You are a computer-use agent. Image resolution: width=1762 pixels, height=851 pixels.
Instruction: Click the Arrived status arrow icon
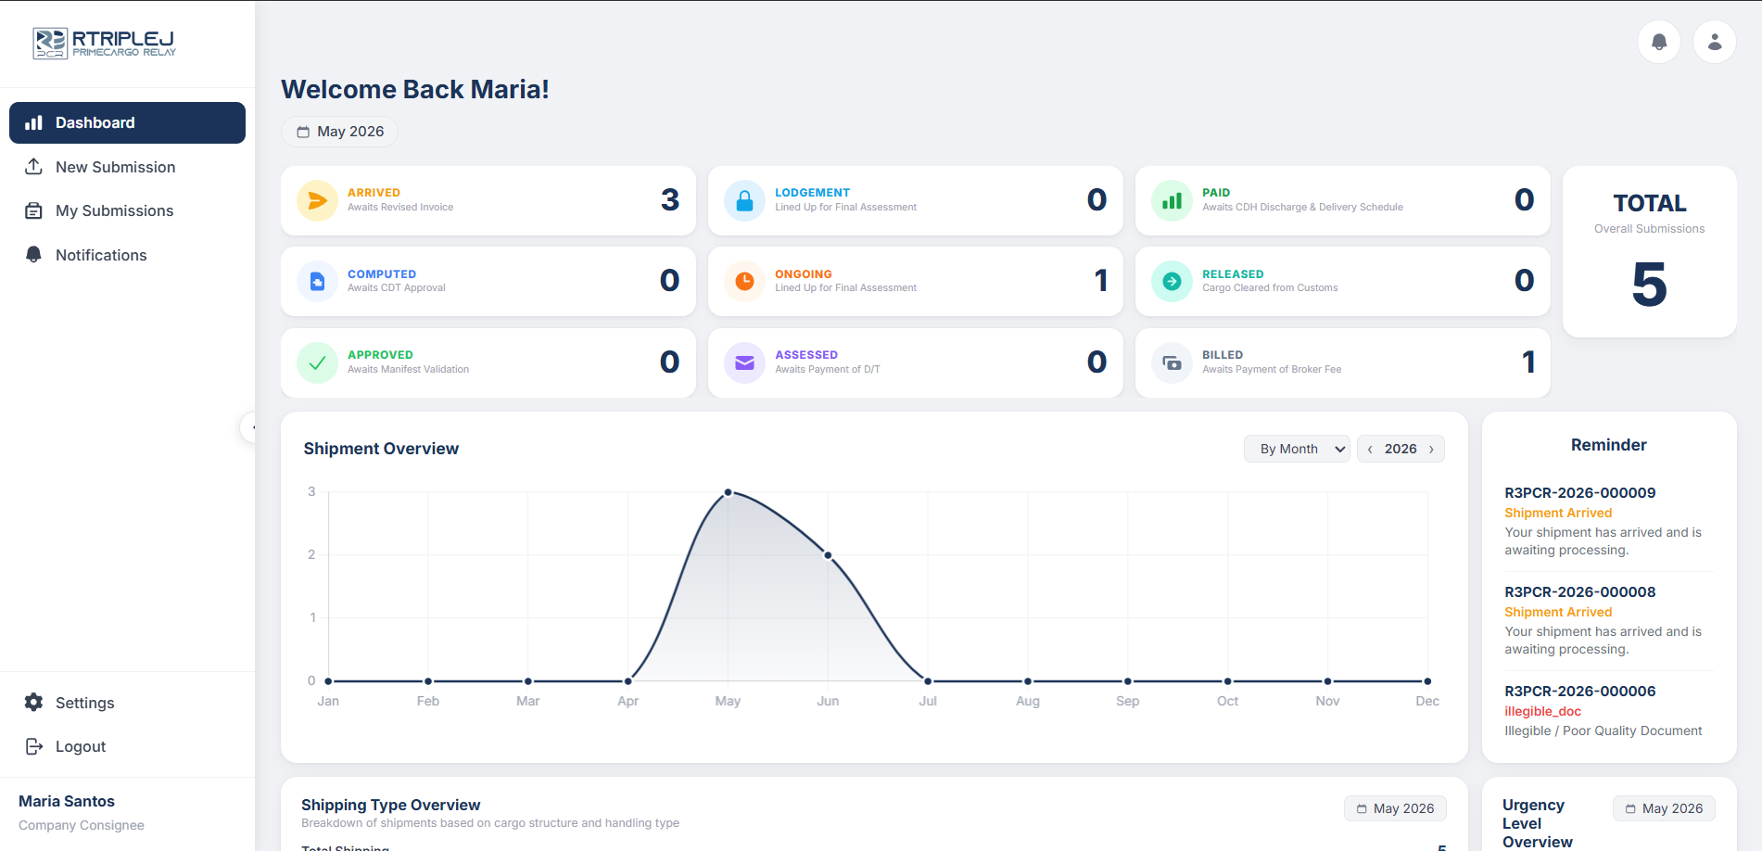point(317,200)
